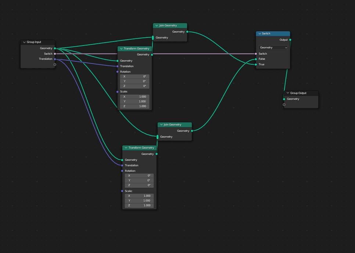The width and height of the screenshot is (355, 253).
Task: Click the Geometry input socket on upper Transform Geometry
Action: tap(118, 61)
